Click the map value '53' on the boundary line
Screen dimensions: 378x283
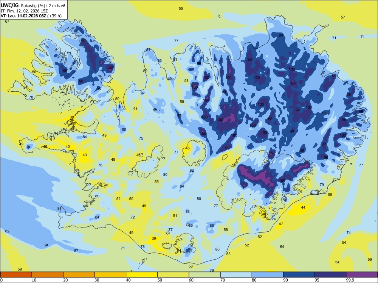228,254
